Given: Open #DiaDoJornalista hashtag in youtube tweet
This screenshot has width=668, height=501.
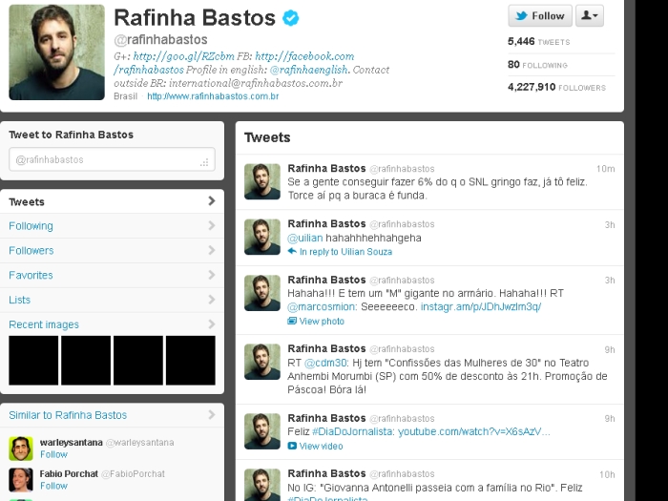Looking at the screenshot, I should coord(353,431).
